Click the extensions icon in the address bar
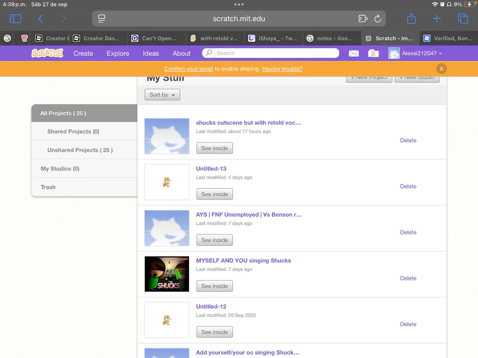478x358 pixels. 363,19
